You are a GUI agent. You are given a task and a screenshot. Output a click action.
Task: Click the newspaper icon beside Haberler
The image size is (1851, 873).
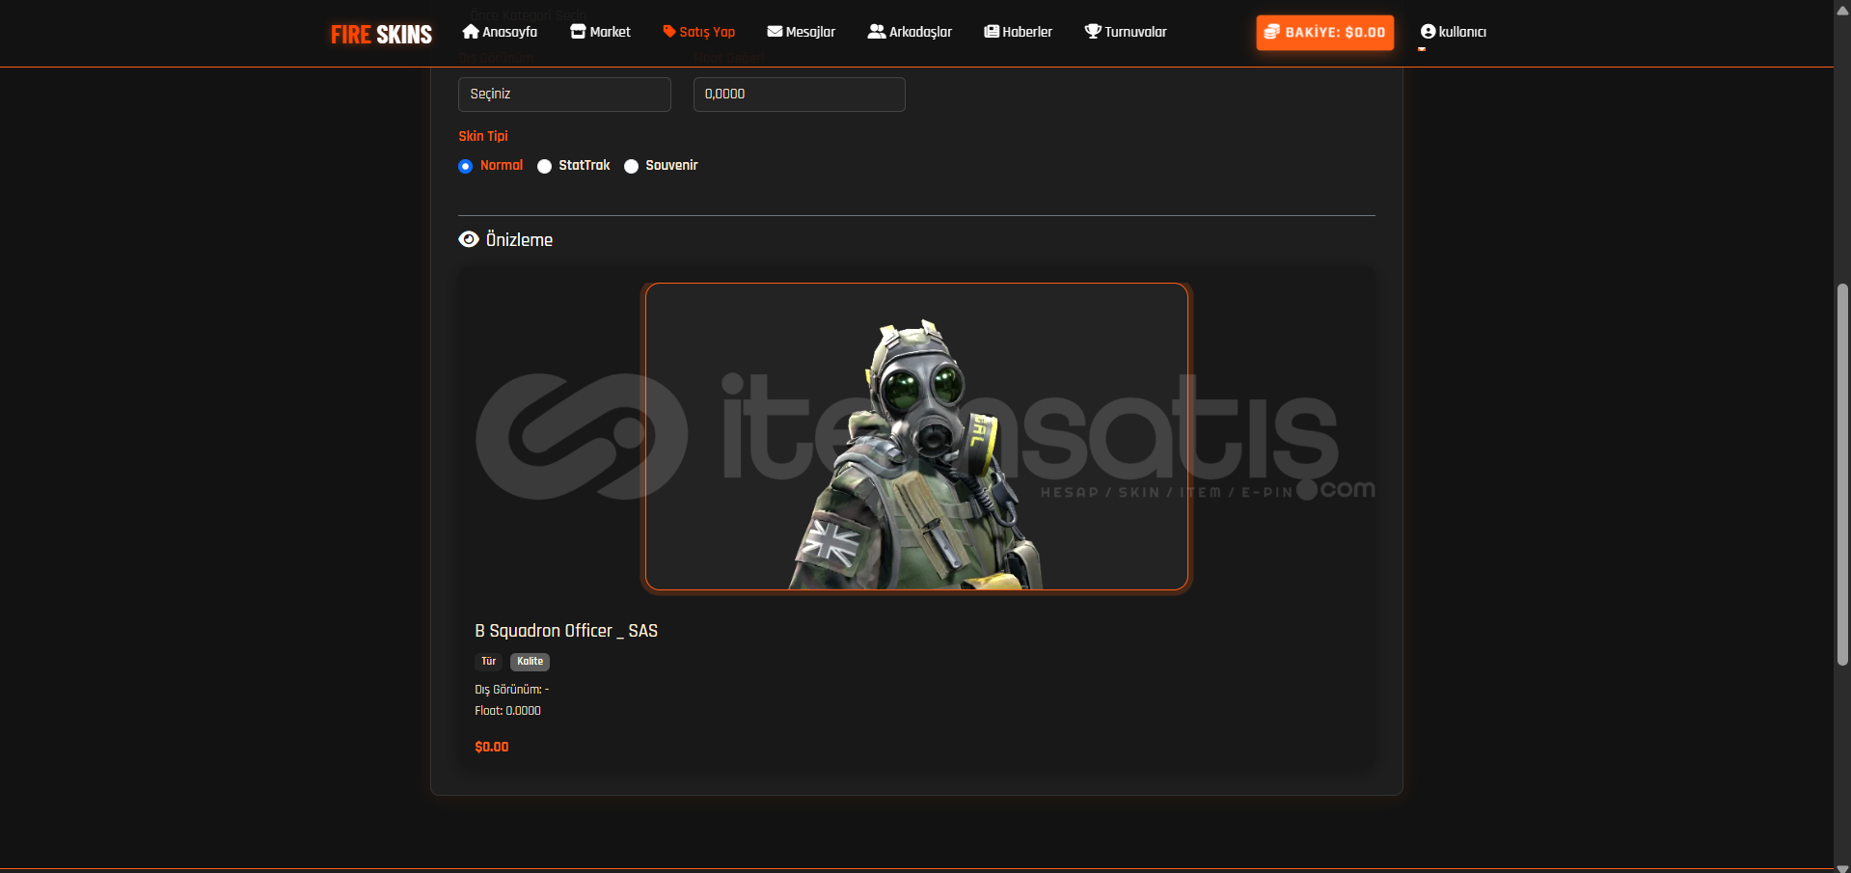point(992,32)
